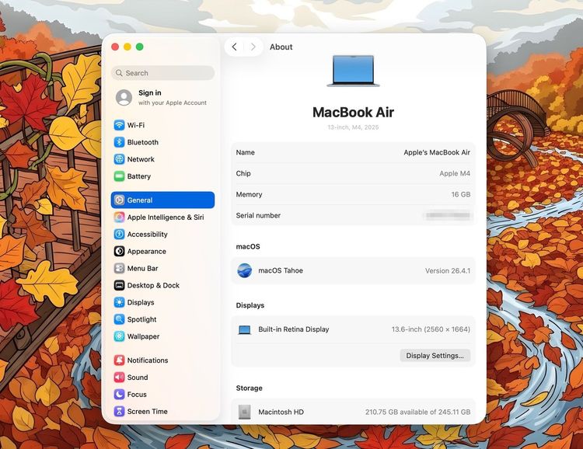Click the 16 GB memory value
The width and height of the screenshot is (583, 449).
point(461,194)
